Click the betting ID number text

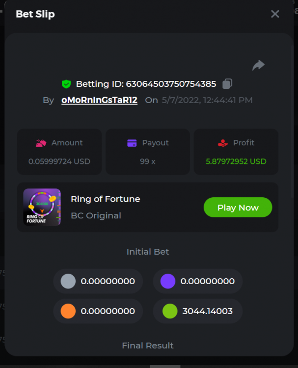pos(171,84)
